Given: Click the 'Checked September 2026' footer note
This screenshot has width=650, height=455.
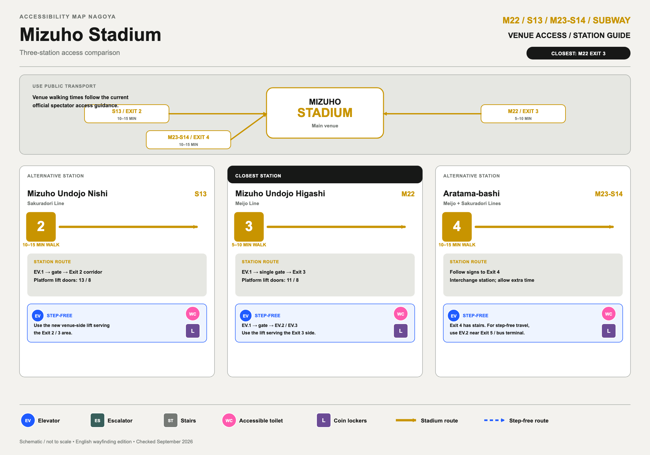Looking at the screenshot, I should pyautogui.click(x=164, y=442).
